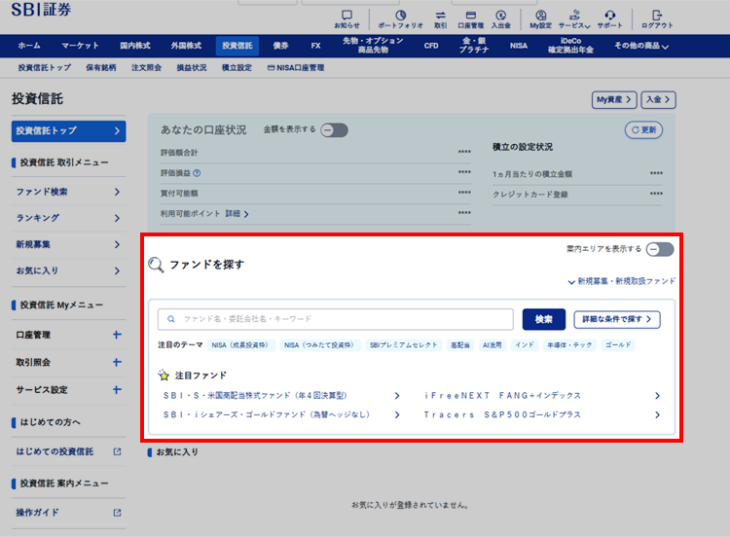Select the SBIプレミアムセレクト theme tag

pos(404,345)
